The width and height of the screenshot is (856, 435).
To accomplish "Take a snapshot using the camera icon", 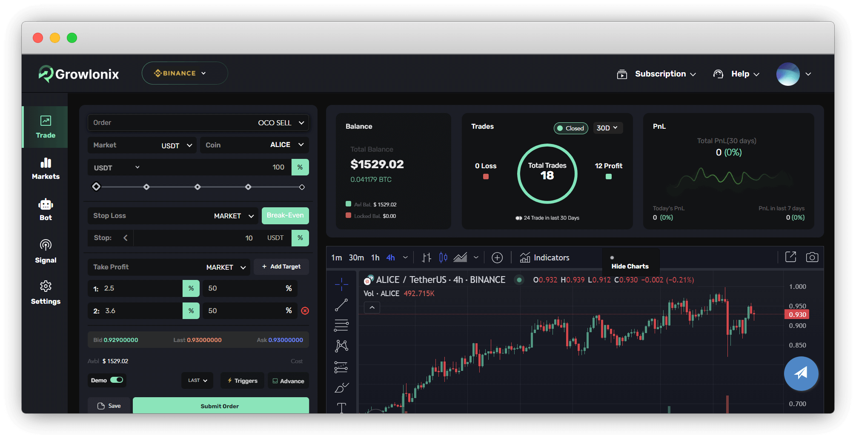I will (x=812, y=257).
